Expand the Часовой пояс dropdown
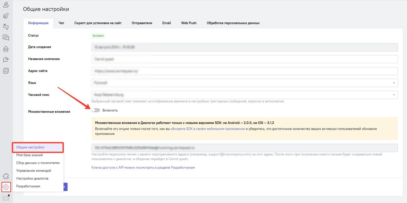The height and width of the screenshot is (203, 407). pyautogui.click(x=244, y=95)
